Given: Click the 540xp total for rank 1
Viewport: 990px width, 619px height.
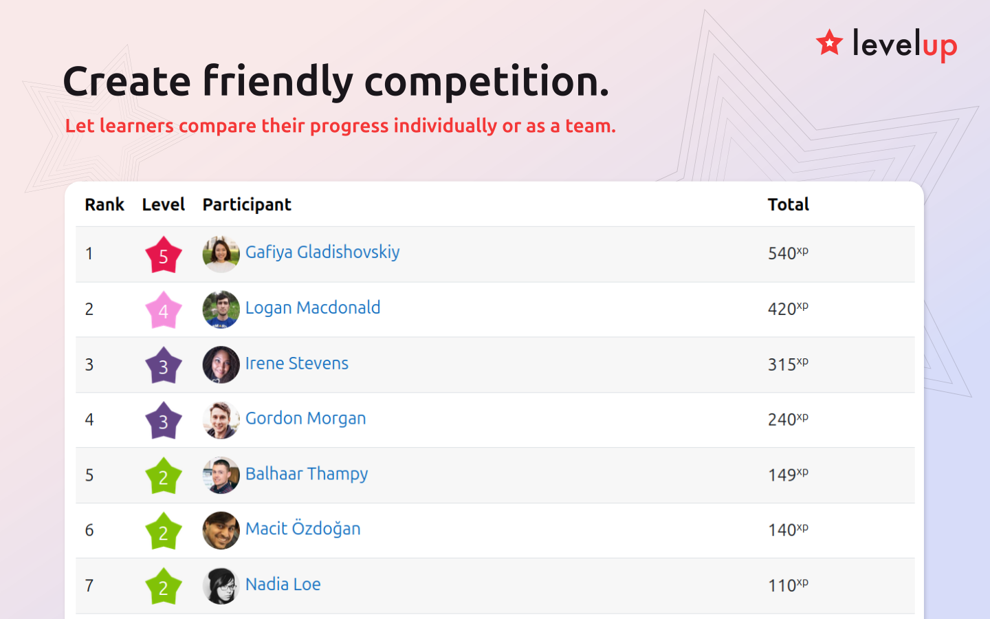Looking at the screenshot, I should (x=788, y=253).
